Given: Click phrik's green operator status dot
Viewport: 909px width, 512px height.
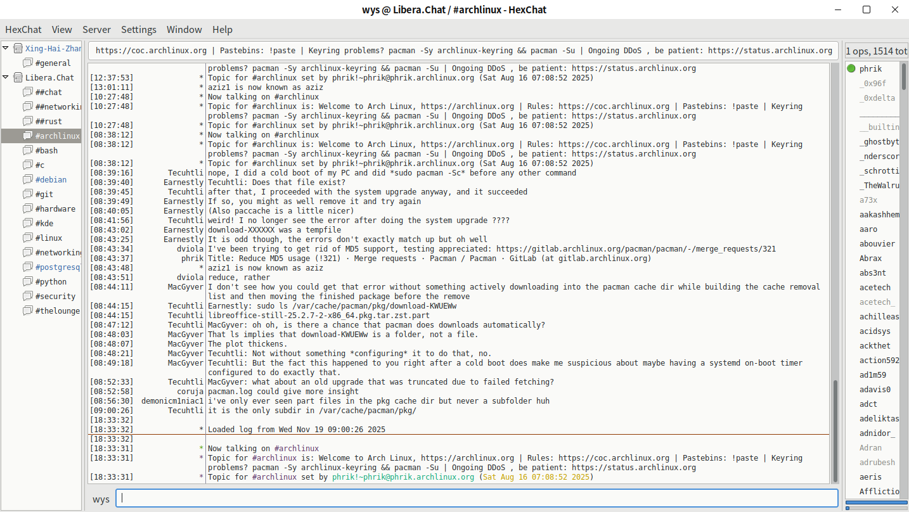Looking at the screenshot, I should point(851,68).
